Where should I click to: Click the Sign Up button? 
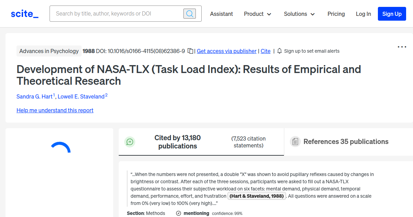pos(392,14)
